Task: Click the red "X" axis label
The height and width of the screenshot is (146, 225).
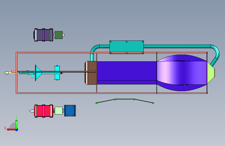Action: point(5,128)
